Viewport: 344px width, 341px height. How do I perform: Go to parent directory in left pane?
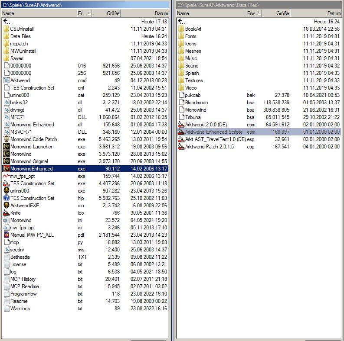coord(7,21)
